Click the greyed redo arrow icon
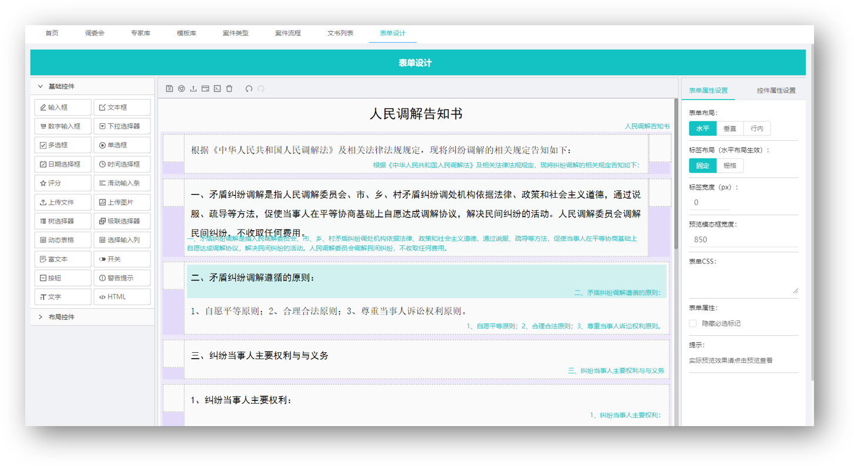This screenshot has width=854, height=466. pyautogui.click(x=261, y=89)
